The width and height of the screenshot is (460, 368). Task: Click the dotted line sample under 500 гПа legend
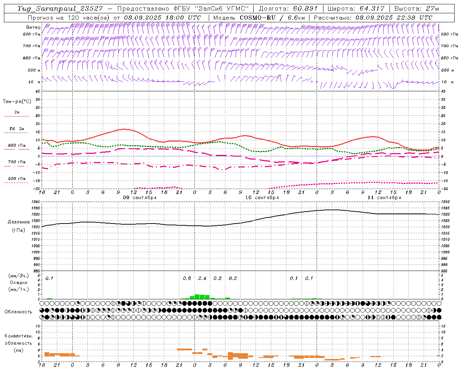(x=16, y=183)
